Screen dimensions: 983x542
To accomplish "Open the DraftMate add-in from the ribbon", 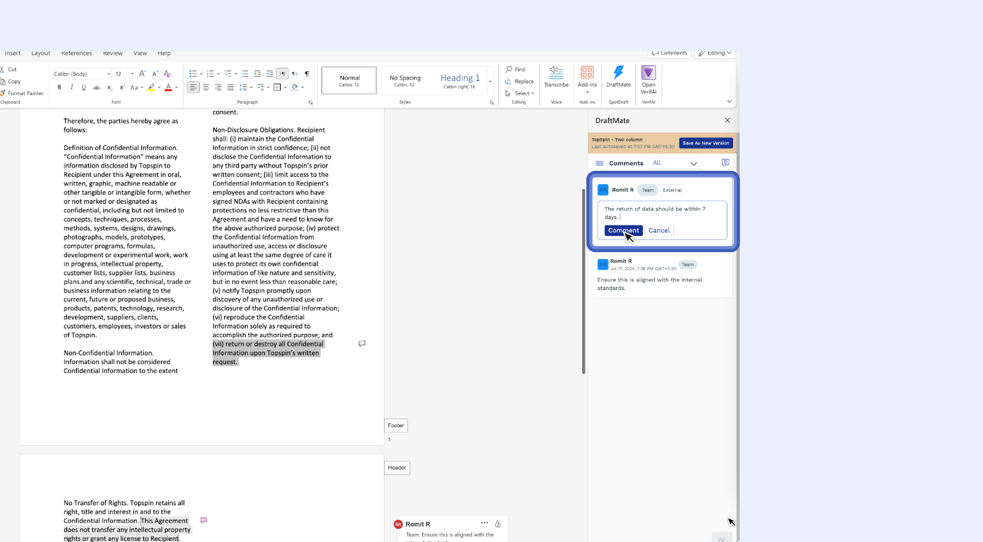I will point(618,77).
